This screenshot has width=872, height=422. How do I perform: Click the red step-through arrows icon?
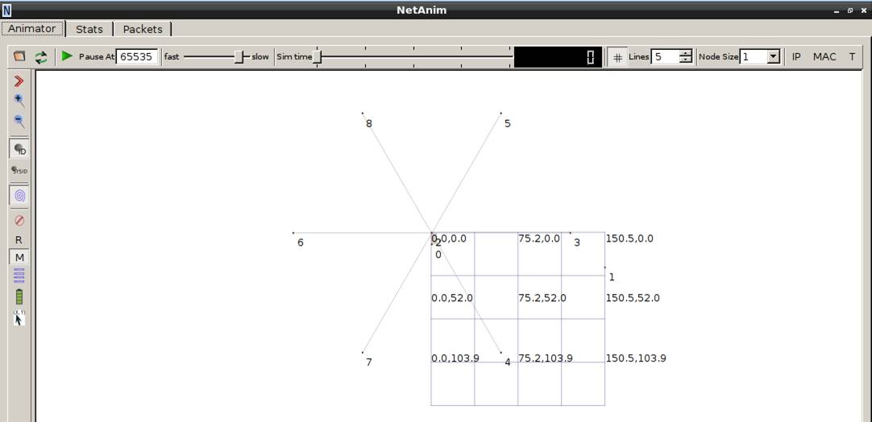(19, 81)
